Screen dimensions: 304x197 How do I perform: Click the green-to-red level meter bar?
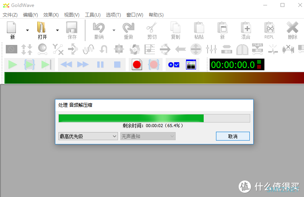154,78
